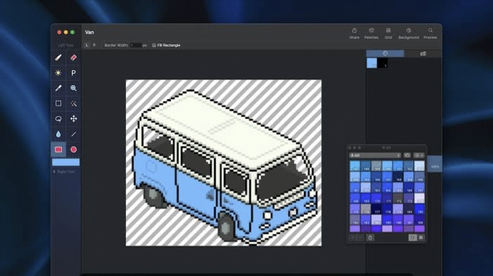The height and width of the screenshot is (276, 493).
Task: Switch tool options to L (left)
Action: (x=87, y=45)
